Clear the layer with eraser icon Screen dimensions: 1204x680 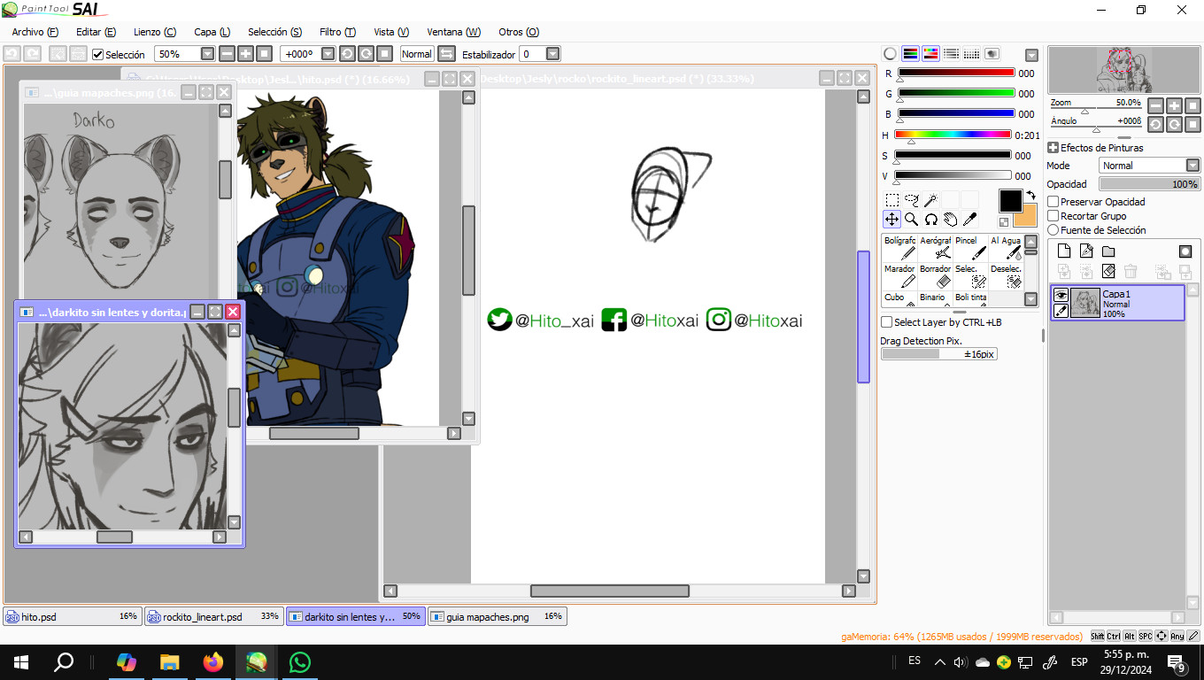[1108, 272]
